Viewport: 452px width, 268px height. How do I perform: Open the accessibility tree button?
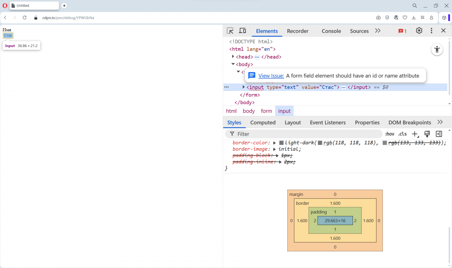point(437,49)
